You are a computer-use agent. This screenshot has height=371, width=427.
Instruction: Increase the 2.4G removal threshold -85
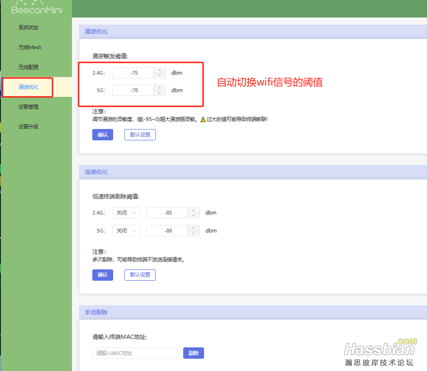(194, 210)
